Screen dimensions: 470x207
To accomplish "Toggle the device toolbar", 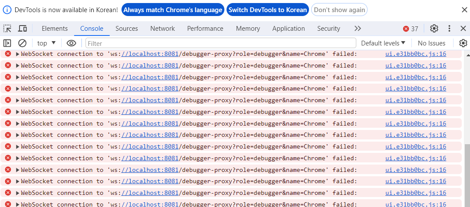I will [23, 29].
